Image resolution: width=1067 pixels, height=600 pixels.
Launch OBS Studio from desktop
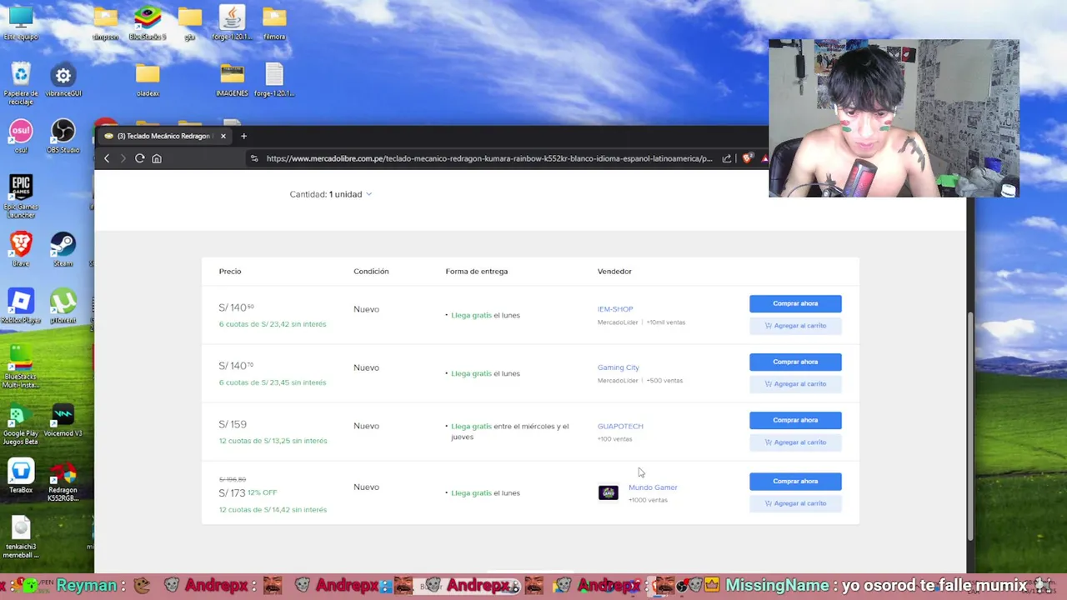pos(63,137)
